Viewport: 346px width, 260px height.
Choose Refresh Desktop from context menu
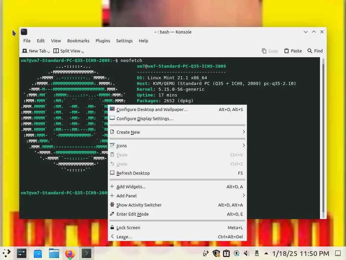(177, 173)
